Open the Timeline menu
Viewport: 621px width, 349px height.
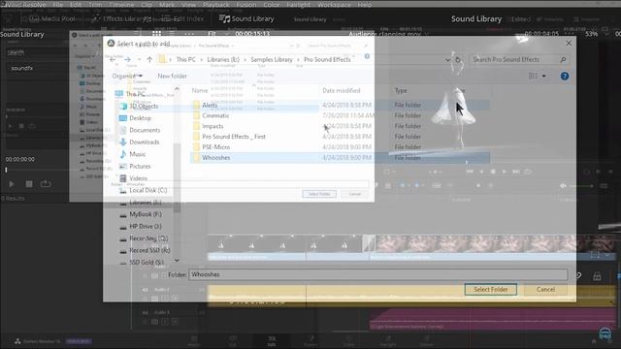pos(121,5)
